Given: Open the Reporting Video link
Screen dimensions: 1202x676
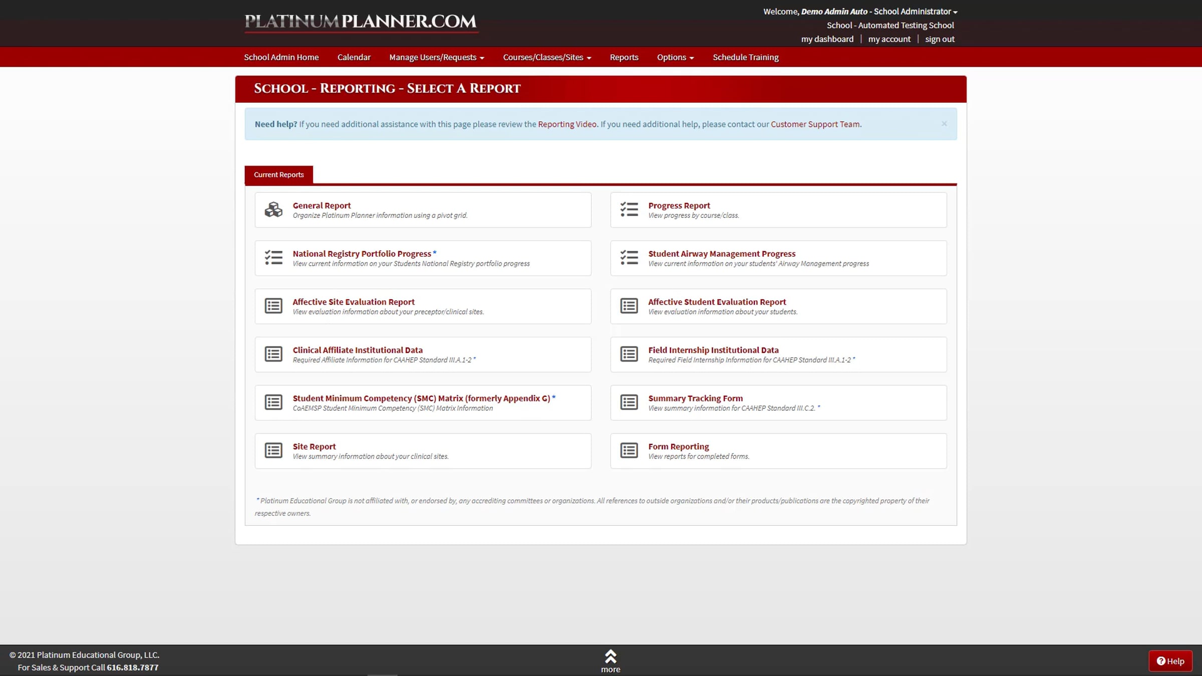Looking at the screenshot, I should click(567, 124).
